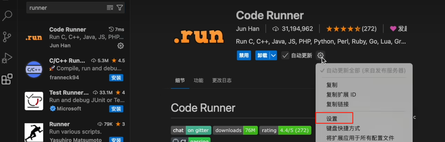Click the sponsor heart icon
The width and height of the screenshot is (445, 142).
393,29
